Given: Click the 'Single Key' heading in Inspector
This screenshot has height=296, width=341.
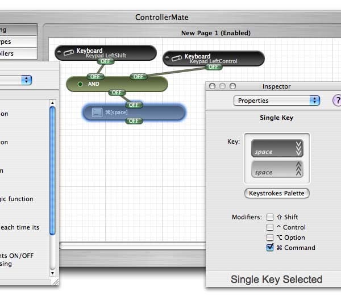Looking at the screenshot, I should pos(276,118).
